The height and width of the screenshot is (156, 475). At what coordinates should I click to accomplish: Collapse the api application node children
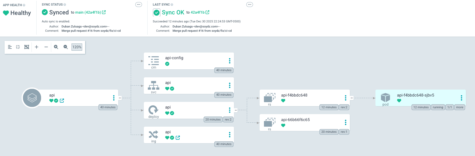pos(120,98)
